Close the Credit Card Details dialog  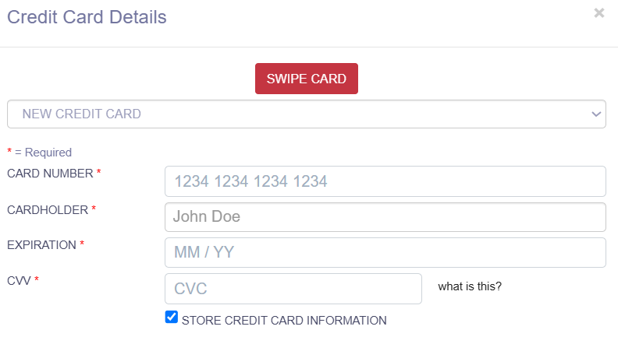coord(598,13)
